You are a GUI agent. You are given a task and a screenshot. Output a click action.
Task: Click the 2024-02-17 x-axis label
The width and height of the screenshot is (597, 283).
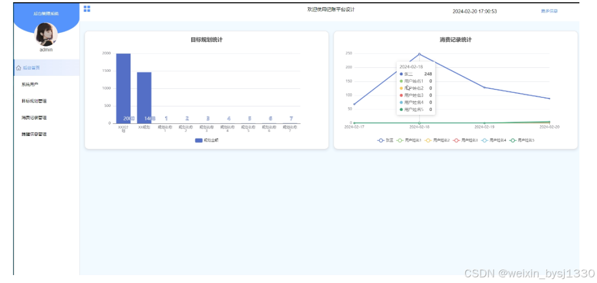(354, 127)
